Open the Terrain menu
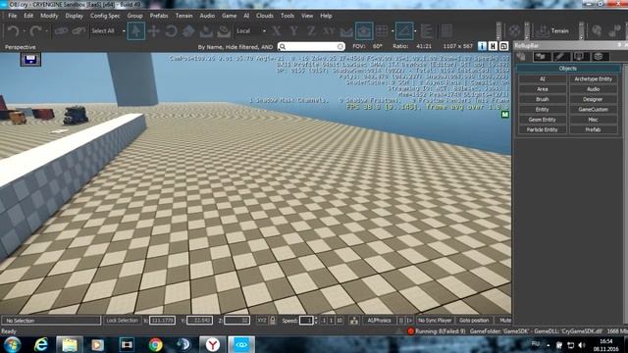This screenshot has height=353, width=628. coord(184,16)
